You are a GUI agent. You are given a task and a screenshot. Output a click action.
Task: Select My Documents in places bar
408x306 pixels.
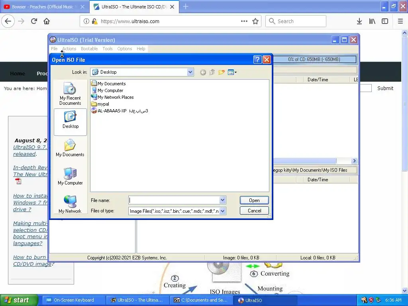pos(70,148)
